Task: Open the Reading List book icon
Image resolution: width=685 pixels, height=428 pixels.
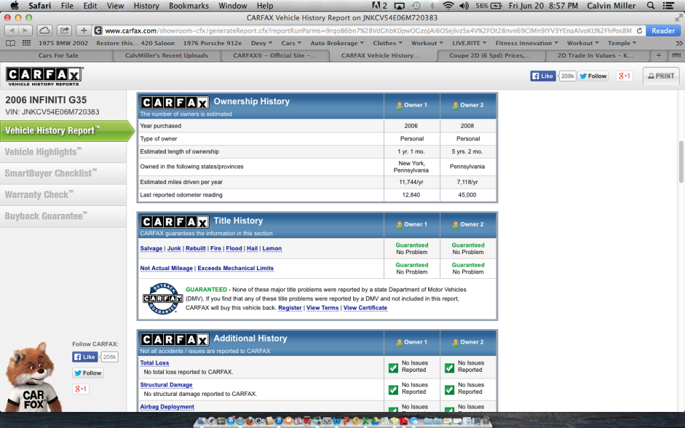Action: tap(11, 43)
